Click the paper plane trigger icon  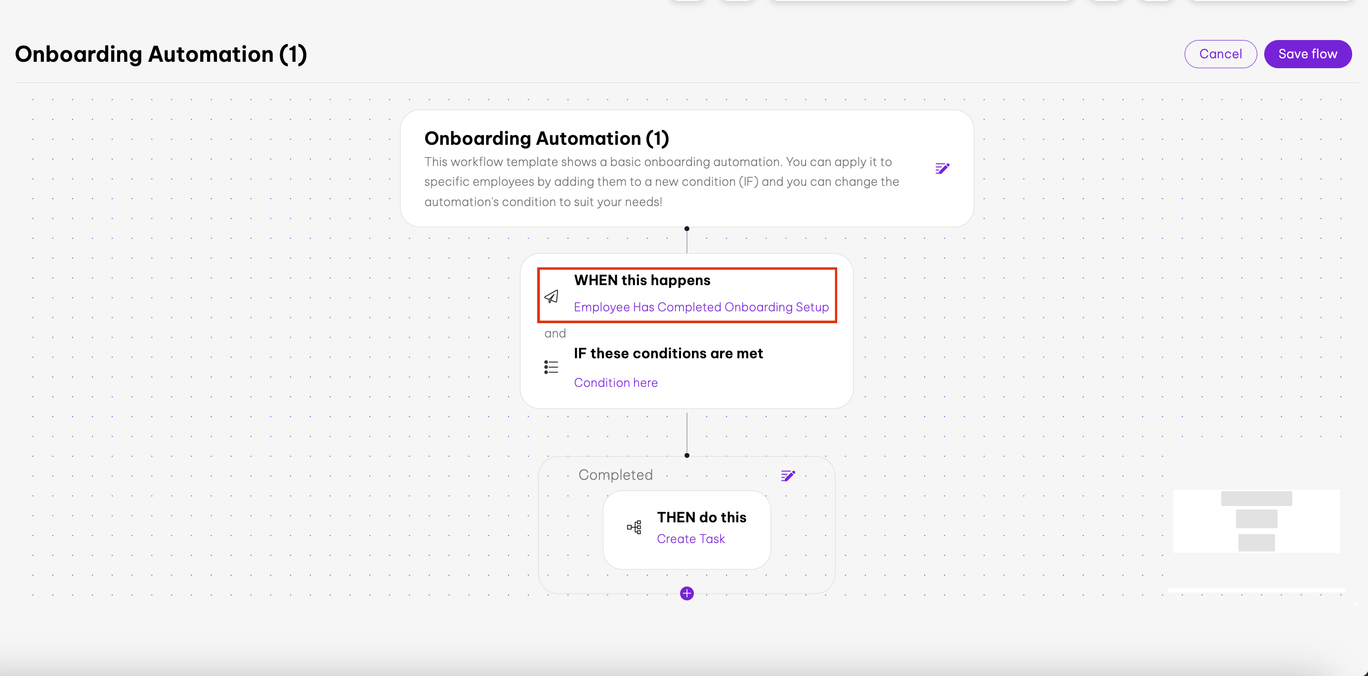point(551,296)
